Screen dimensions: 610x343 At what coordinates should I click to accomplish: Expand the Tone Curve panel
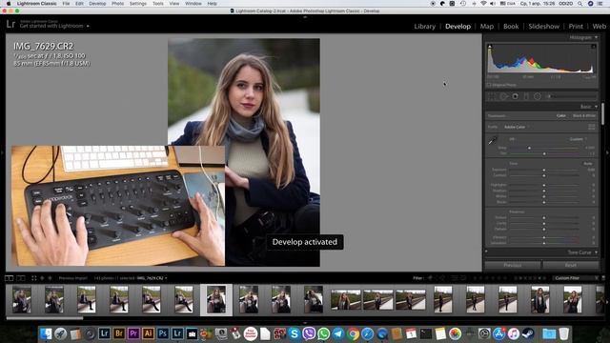(596, 252)
